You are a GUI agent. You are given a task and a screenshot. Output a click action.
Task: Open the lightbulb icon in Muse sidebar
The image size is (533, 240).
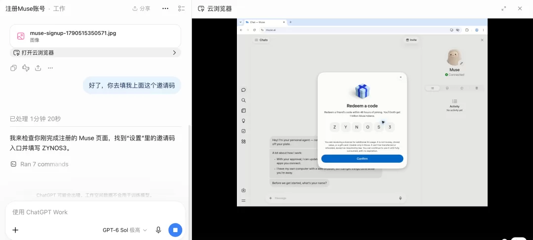click(x=243, y=121)
